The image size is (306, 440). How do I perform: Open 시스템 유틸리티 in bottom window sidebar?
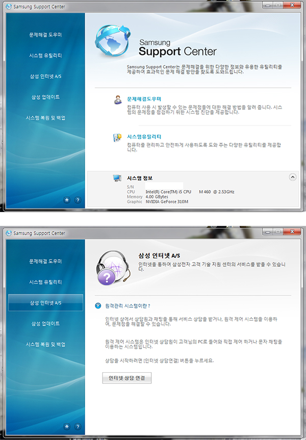pyautogui.click(x=45, y=282)
